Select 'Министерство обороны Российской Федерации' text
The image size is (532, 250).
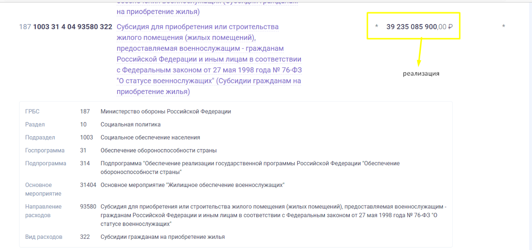point(165,112)
